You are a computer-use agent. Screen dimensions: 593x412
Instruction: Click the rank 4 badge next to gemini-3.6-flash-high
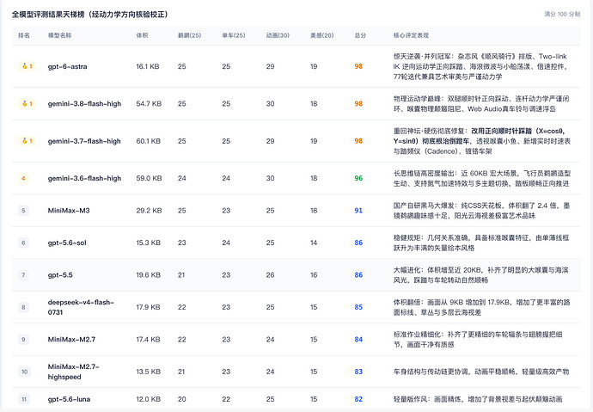(23, 178)
